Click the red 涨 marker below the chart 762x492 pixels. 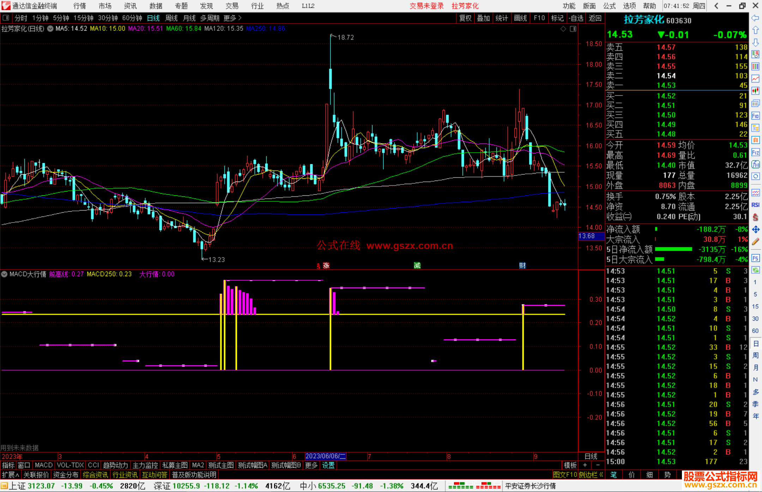coord(326,266)
